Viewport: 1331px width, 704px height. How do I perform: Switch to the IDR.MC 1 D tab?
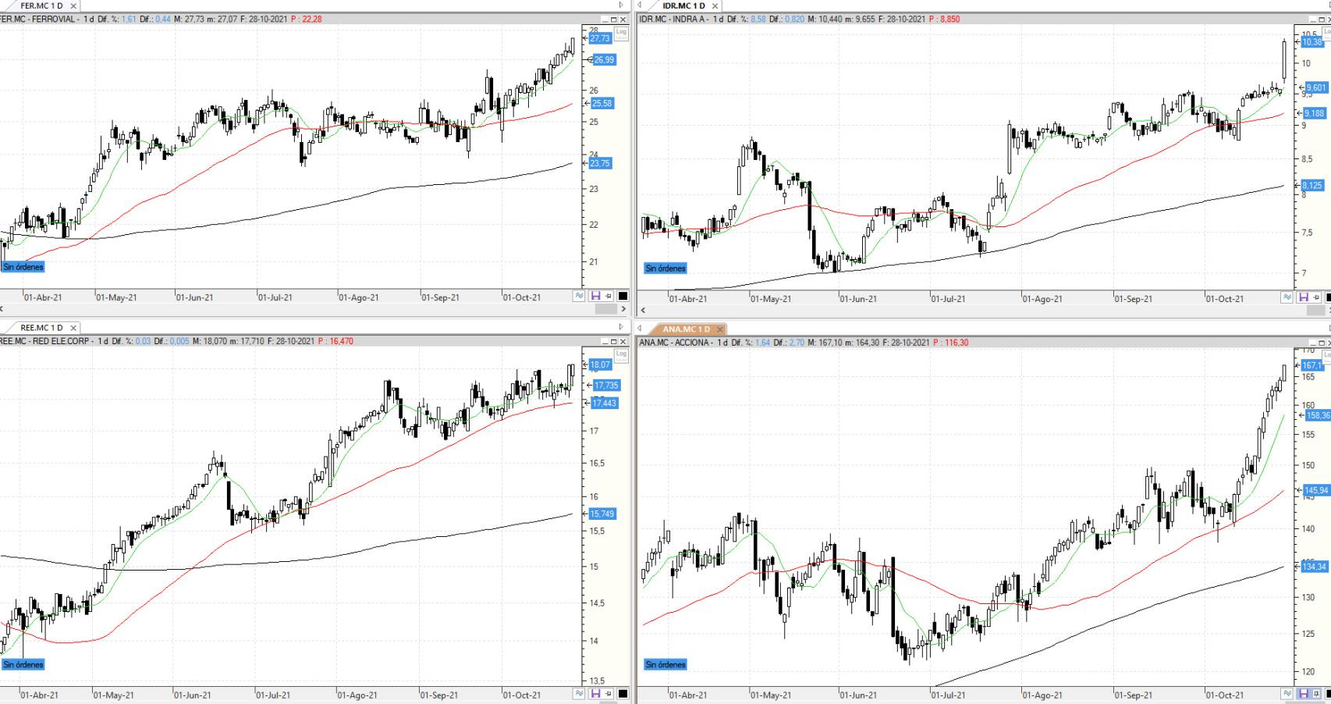coord(683,5)
